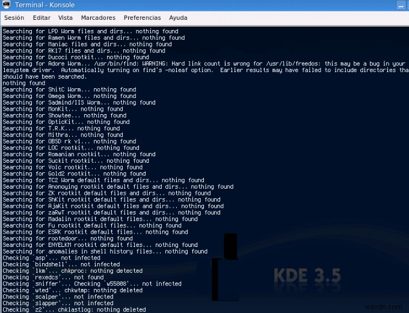
Task: Click the 'Searching for ShKit rootkit' line
Action: (112, 200)
